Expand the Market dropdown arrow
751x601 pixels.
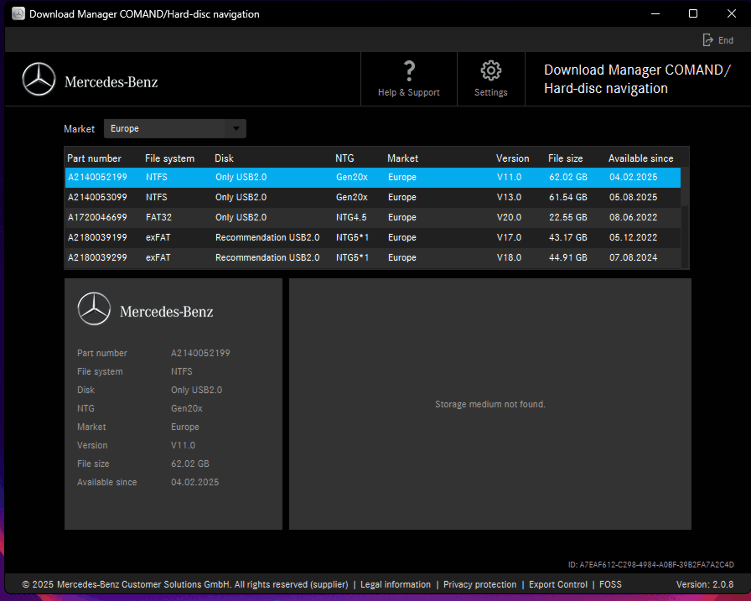click(236, 129)
